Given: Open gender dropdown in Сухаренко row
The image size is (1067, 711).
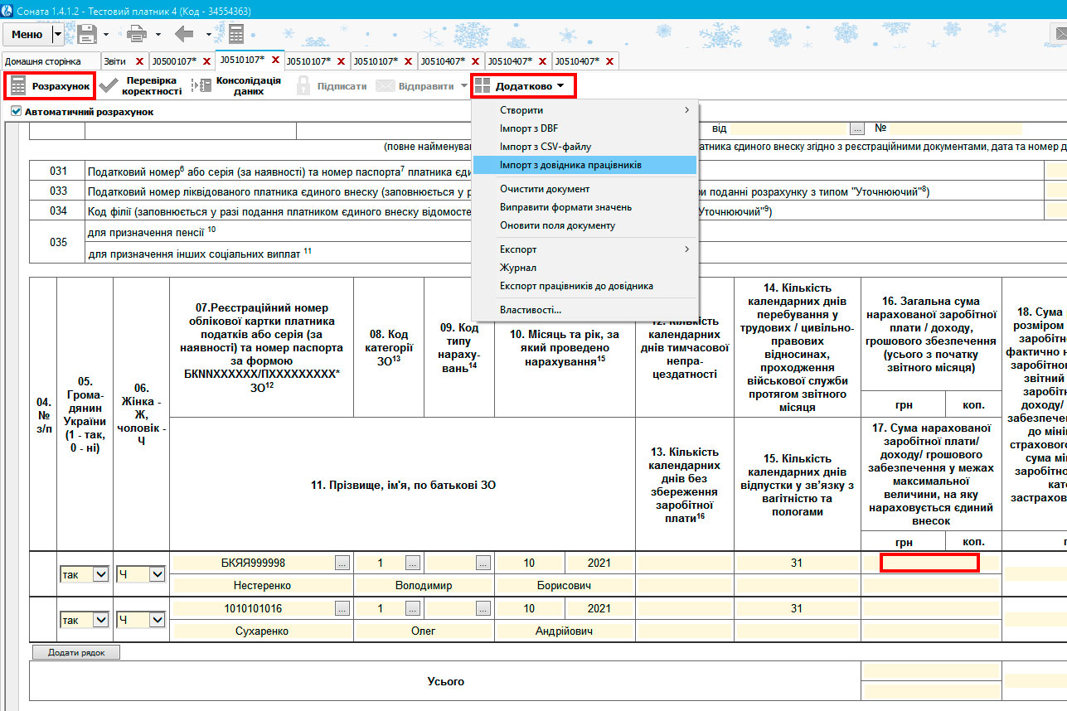Looking at the screenshot, I should click(x=157, y=619).
